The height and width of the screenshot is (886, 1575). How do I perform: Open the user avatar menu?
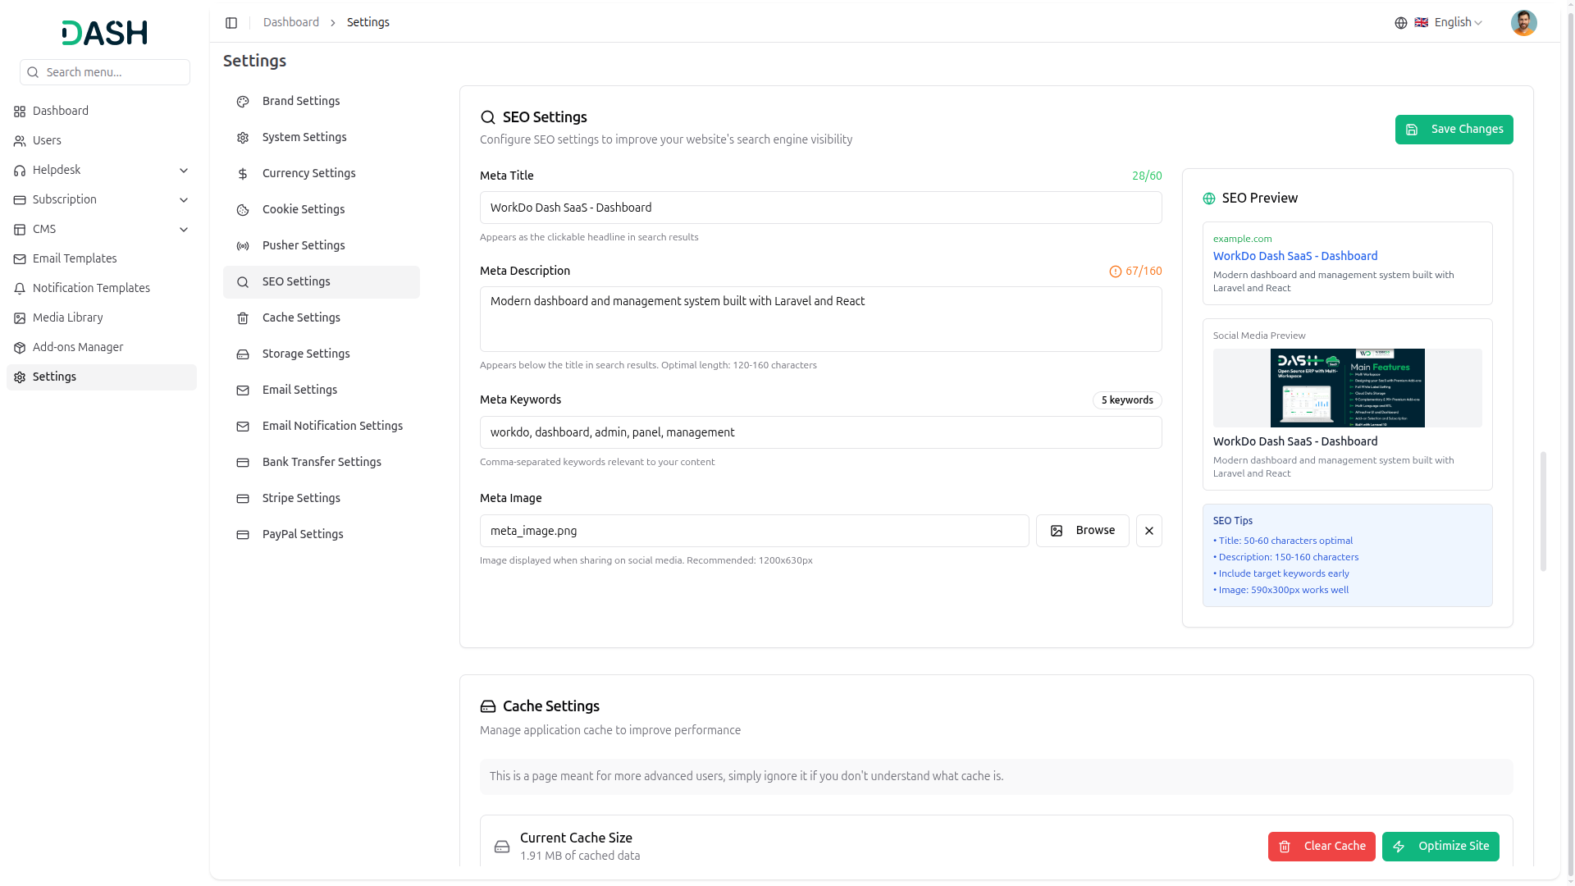click(x=1523, y=23)
